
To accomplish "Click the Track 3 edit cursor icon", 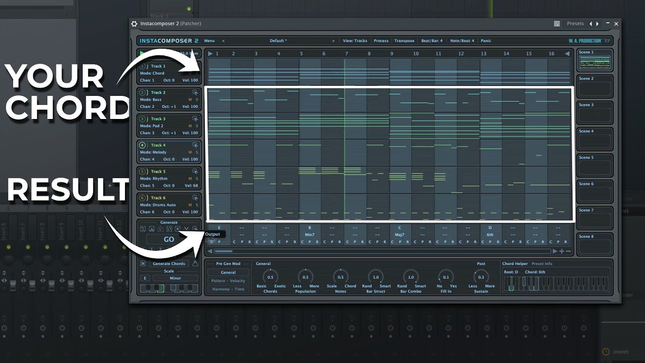I will click(195, 119).
